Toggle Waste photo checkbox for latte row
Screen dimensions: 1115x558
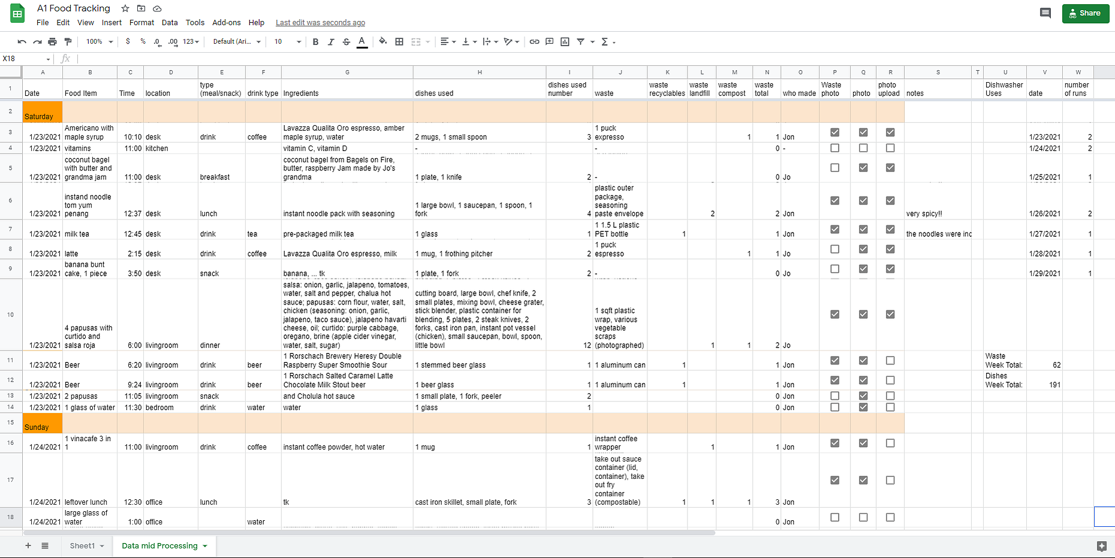[834, 249]
